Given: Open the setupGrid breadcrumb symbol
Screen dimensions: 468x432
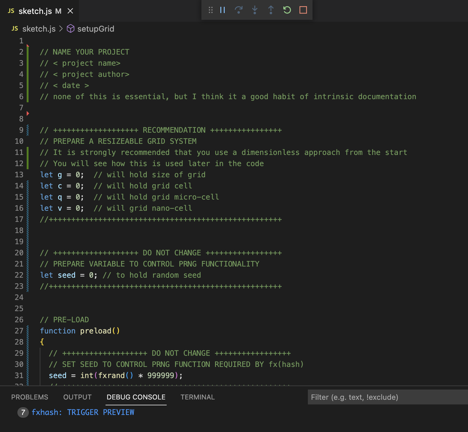Looking at the screenshot, I should (96, 29).
